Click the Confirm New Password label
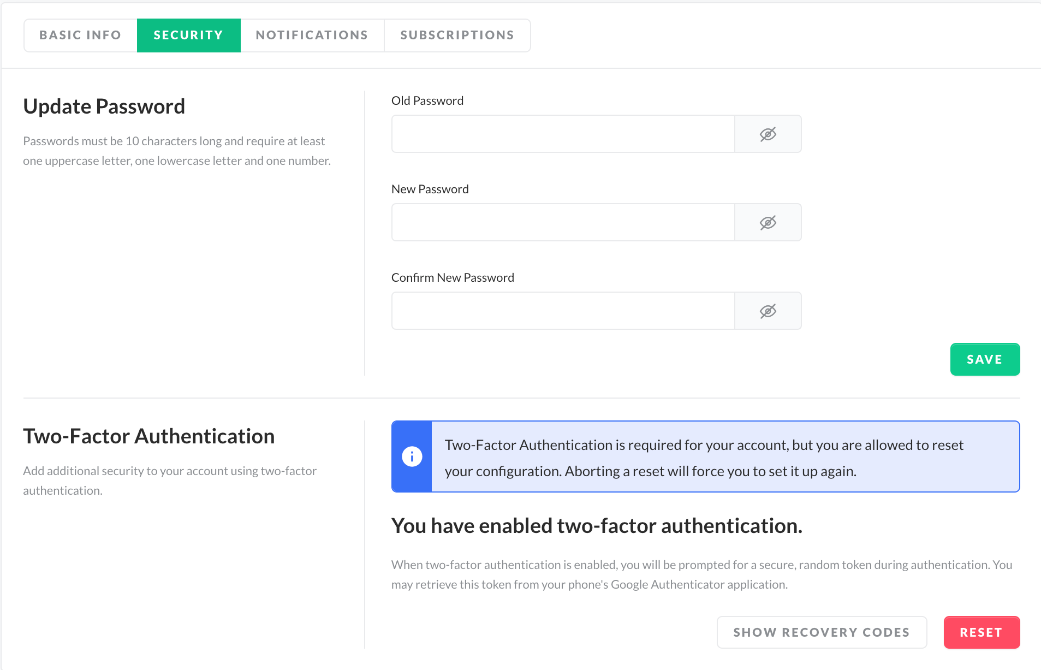Viewport: 1041px width, 670px height. click(452, 278)
